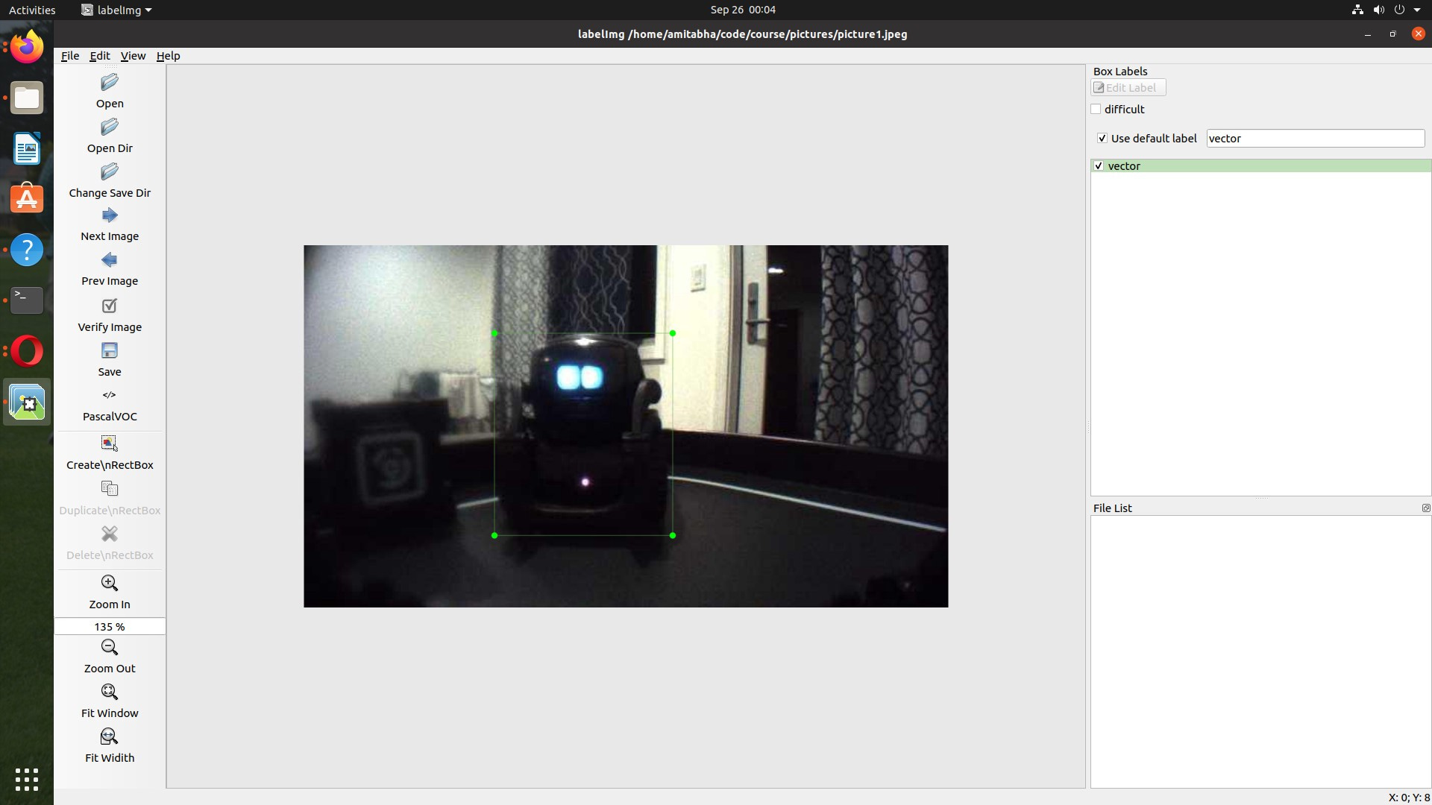Open an image file with Open icon

(110, 83)
